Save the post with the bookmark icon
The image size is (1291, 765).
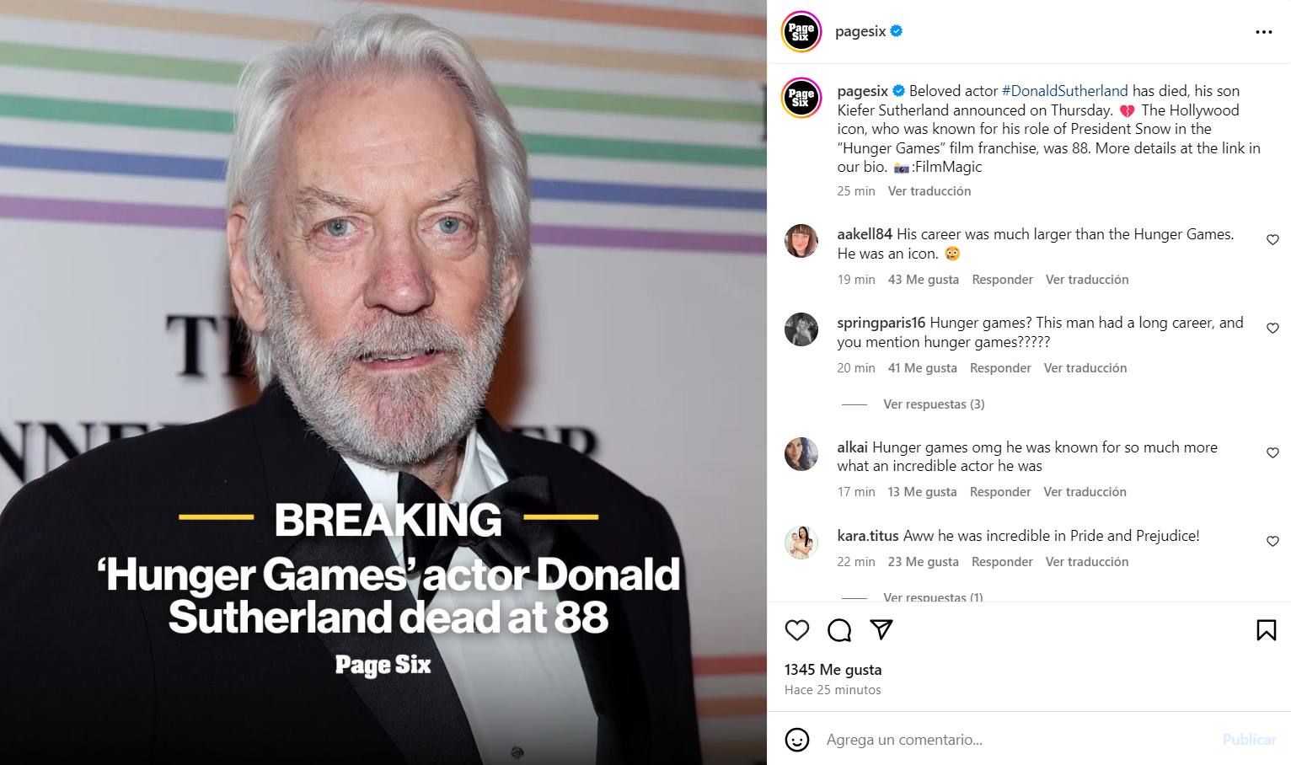[1266, 630]
